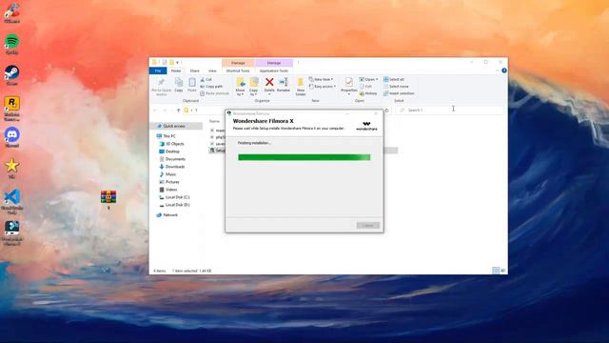Select the topmost desktop shortcut icon
The height and width of the screenshot is (343, 609).
[12, 12]
